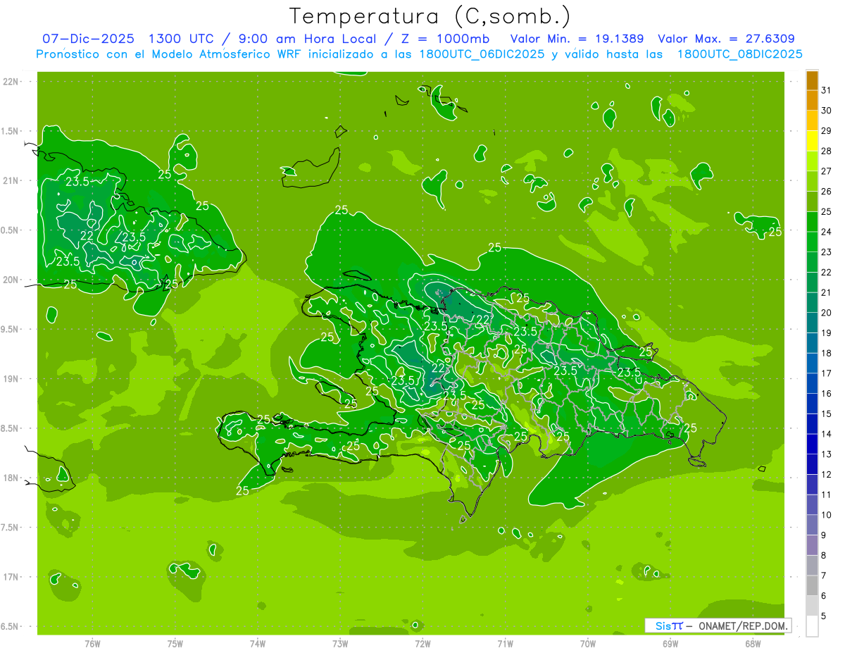This screenshot has height=653, width=845.
Task: Click the "16" color scale label
Action: 826,394
